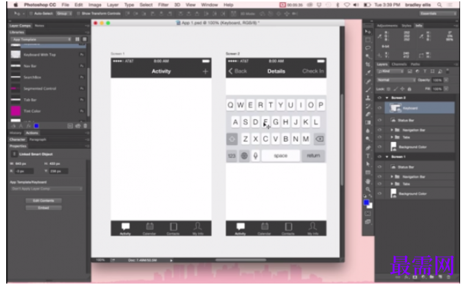
Task: Click the trash icon in Layers panel
Action: pyautogui.click(x=448, y=277)
